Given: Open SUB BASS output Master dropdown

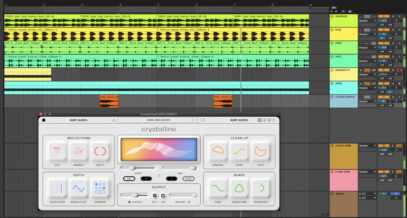Looking at the screenshot, I should coord(367,21).
